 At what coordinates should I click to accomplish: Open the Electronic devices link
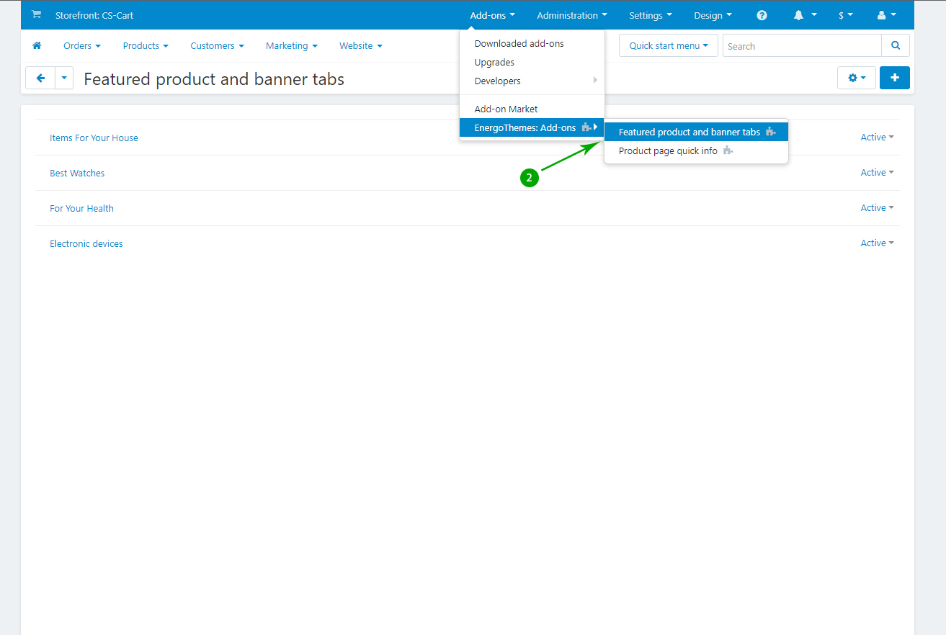[x=86, y=244]
